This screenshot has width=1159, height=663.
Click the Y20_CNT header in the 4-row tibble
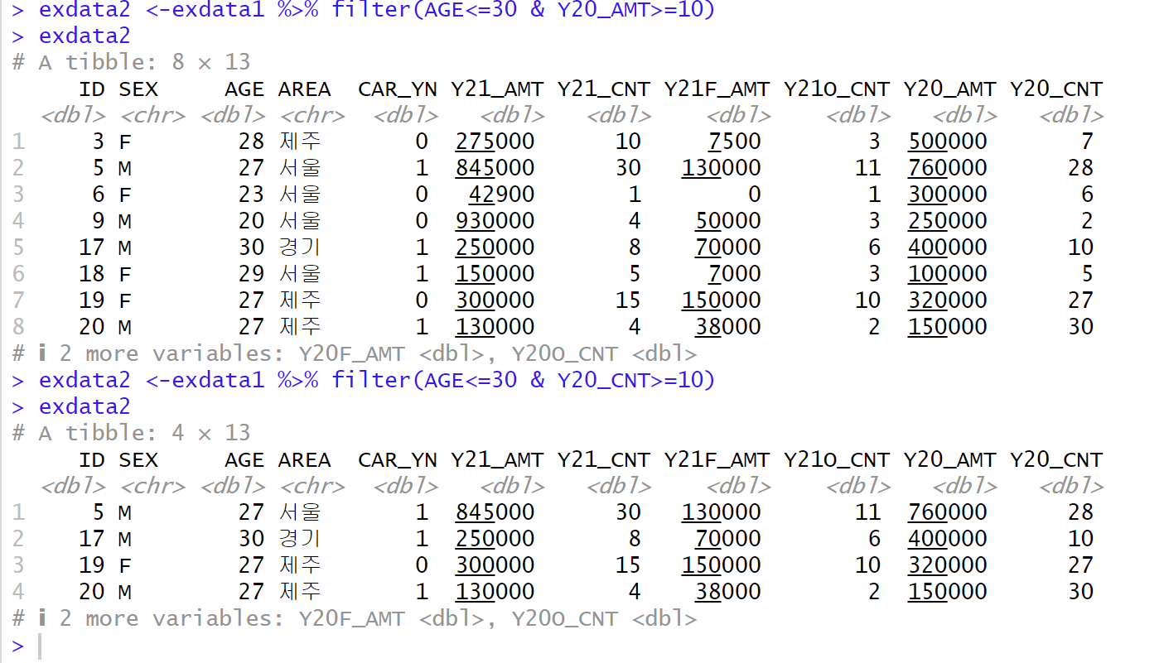(x=1056, y=460)
